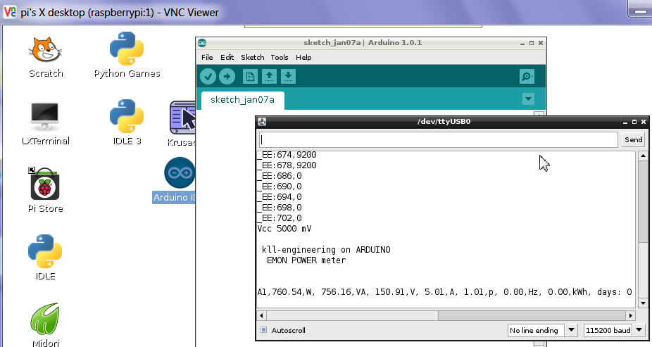Open the Sketch menu
The height and width of the screenshot is (347, 652).
(252, 57)
